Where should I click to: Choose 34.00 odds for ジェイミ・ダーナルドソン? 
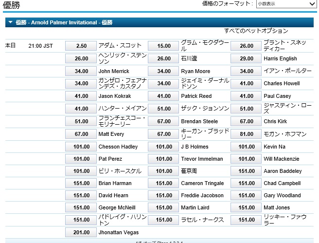(x=163, y=83)
